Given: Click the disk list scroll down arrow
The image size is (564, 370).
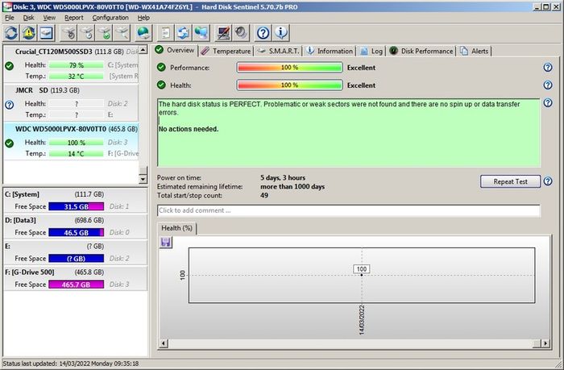Looking at the screenshot, I should [x=143, y=179].
